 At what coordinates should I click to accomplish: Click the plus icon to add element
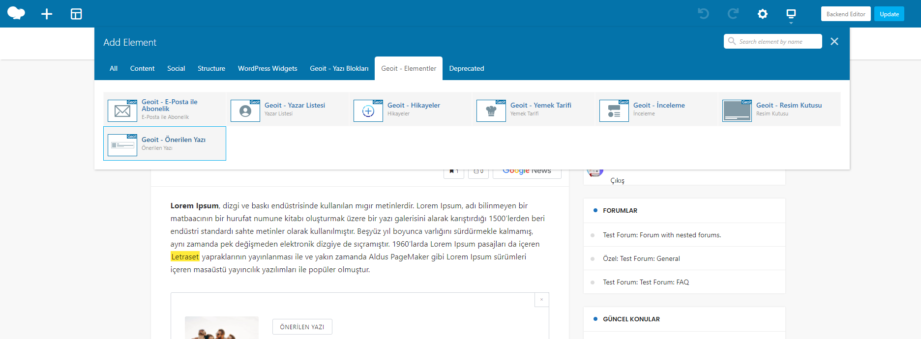(47, 14)
